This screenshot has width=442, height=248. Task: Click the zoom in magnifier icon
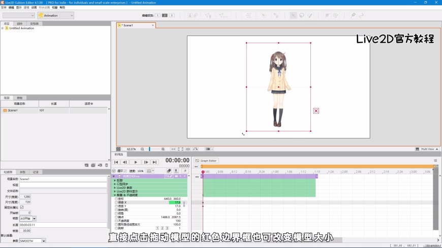point(163,149)
